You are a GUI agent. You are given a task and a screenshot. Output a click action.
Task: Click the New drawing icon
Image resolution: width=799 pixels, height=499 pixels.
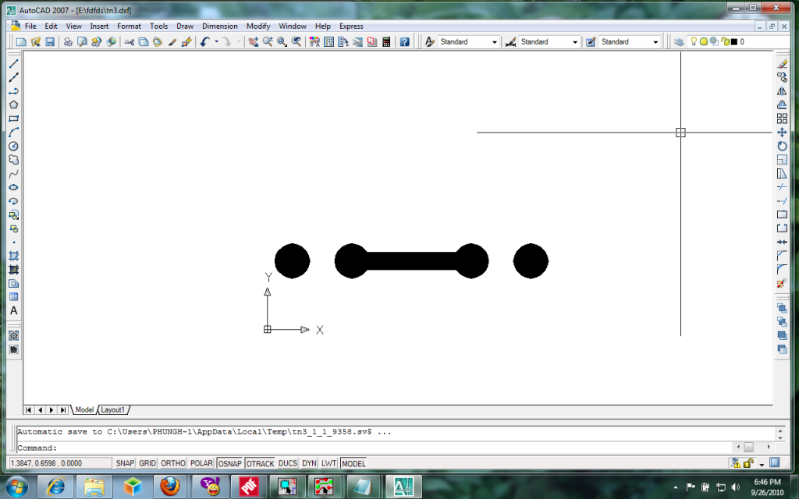click(21, 42)
